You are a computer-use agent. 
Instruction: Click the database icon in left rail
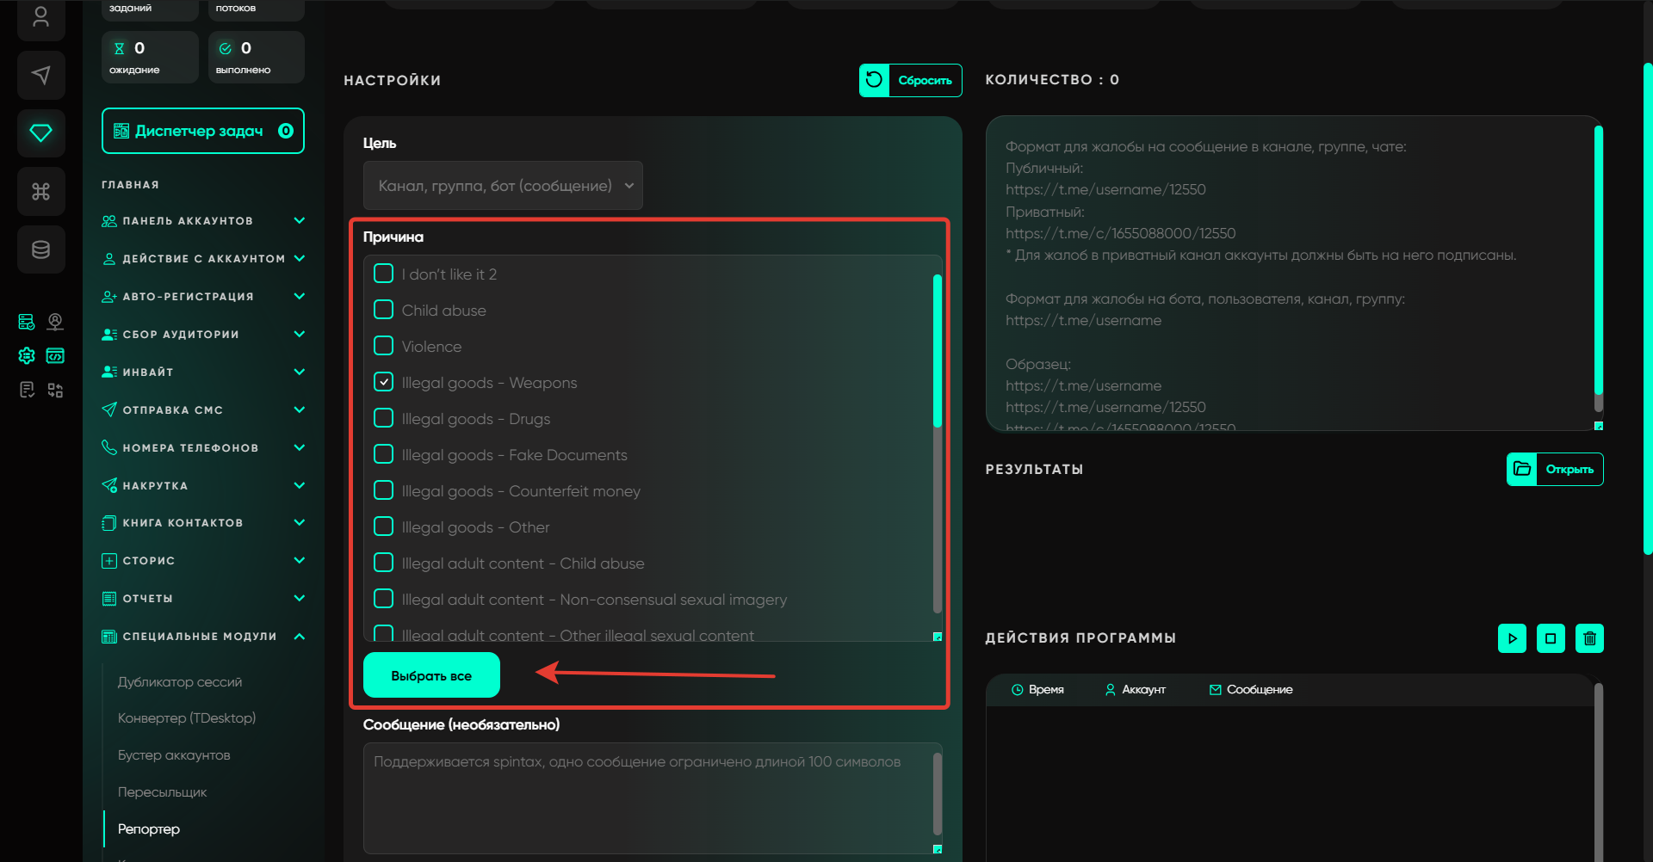click(40, 249)
